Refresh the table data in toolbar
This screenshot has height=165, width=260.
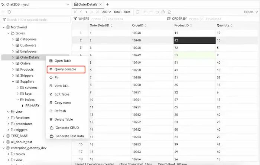pyautogui.click(x=137, y=12)
